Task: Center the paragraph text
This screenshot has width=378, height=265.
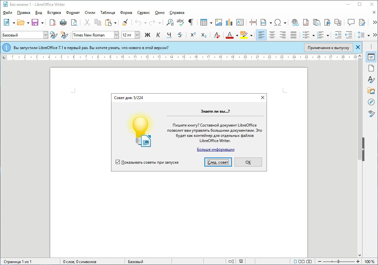Action: 272,35
